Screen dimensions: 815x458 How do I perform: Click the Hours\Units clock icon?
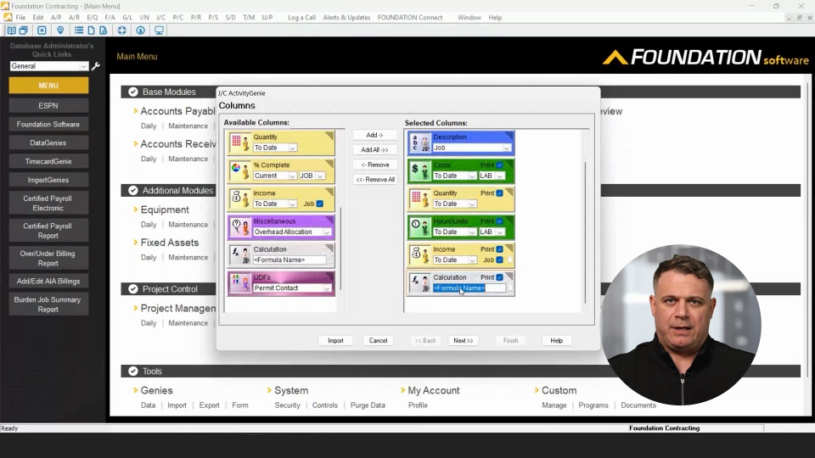click(419, 226)
